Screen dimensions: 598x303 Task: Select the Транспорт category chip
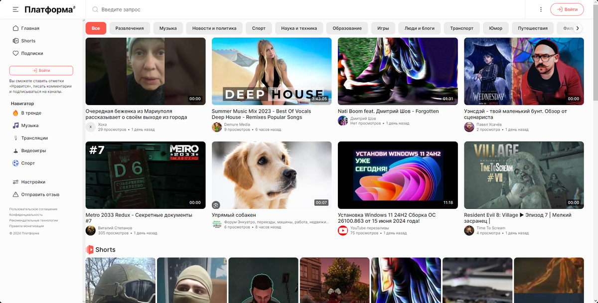462,28
